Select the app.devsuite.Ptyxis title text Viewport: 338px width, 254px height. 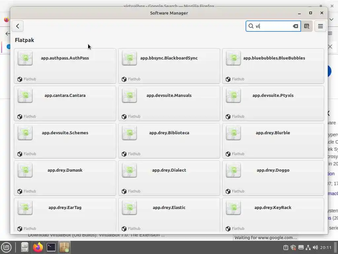(273, 95)
